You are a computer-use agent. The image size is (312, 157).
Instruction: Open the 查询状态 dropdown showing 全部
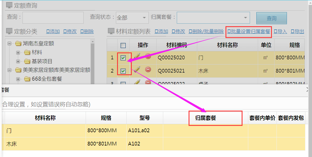[132, 18]
